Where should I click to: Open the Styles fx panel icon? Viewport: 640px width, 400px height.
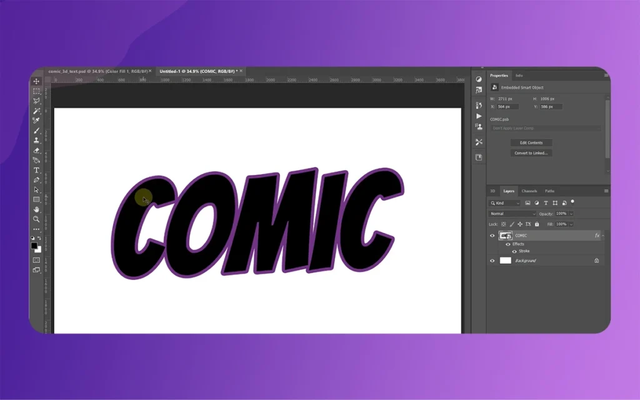pos(479,90)
